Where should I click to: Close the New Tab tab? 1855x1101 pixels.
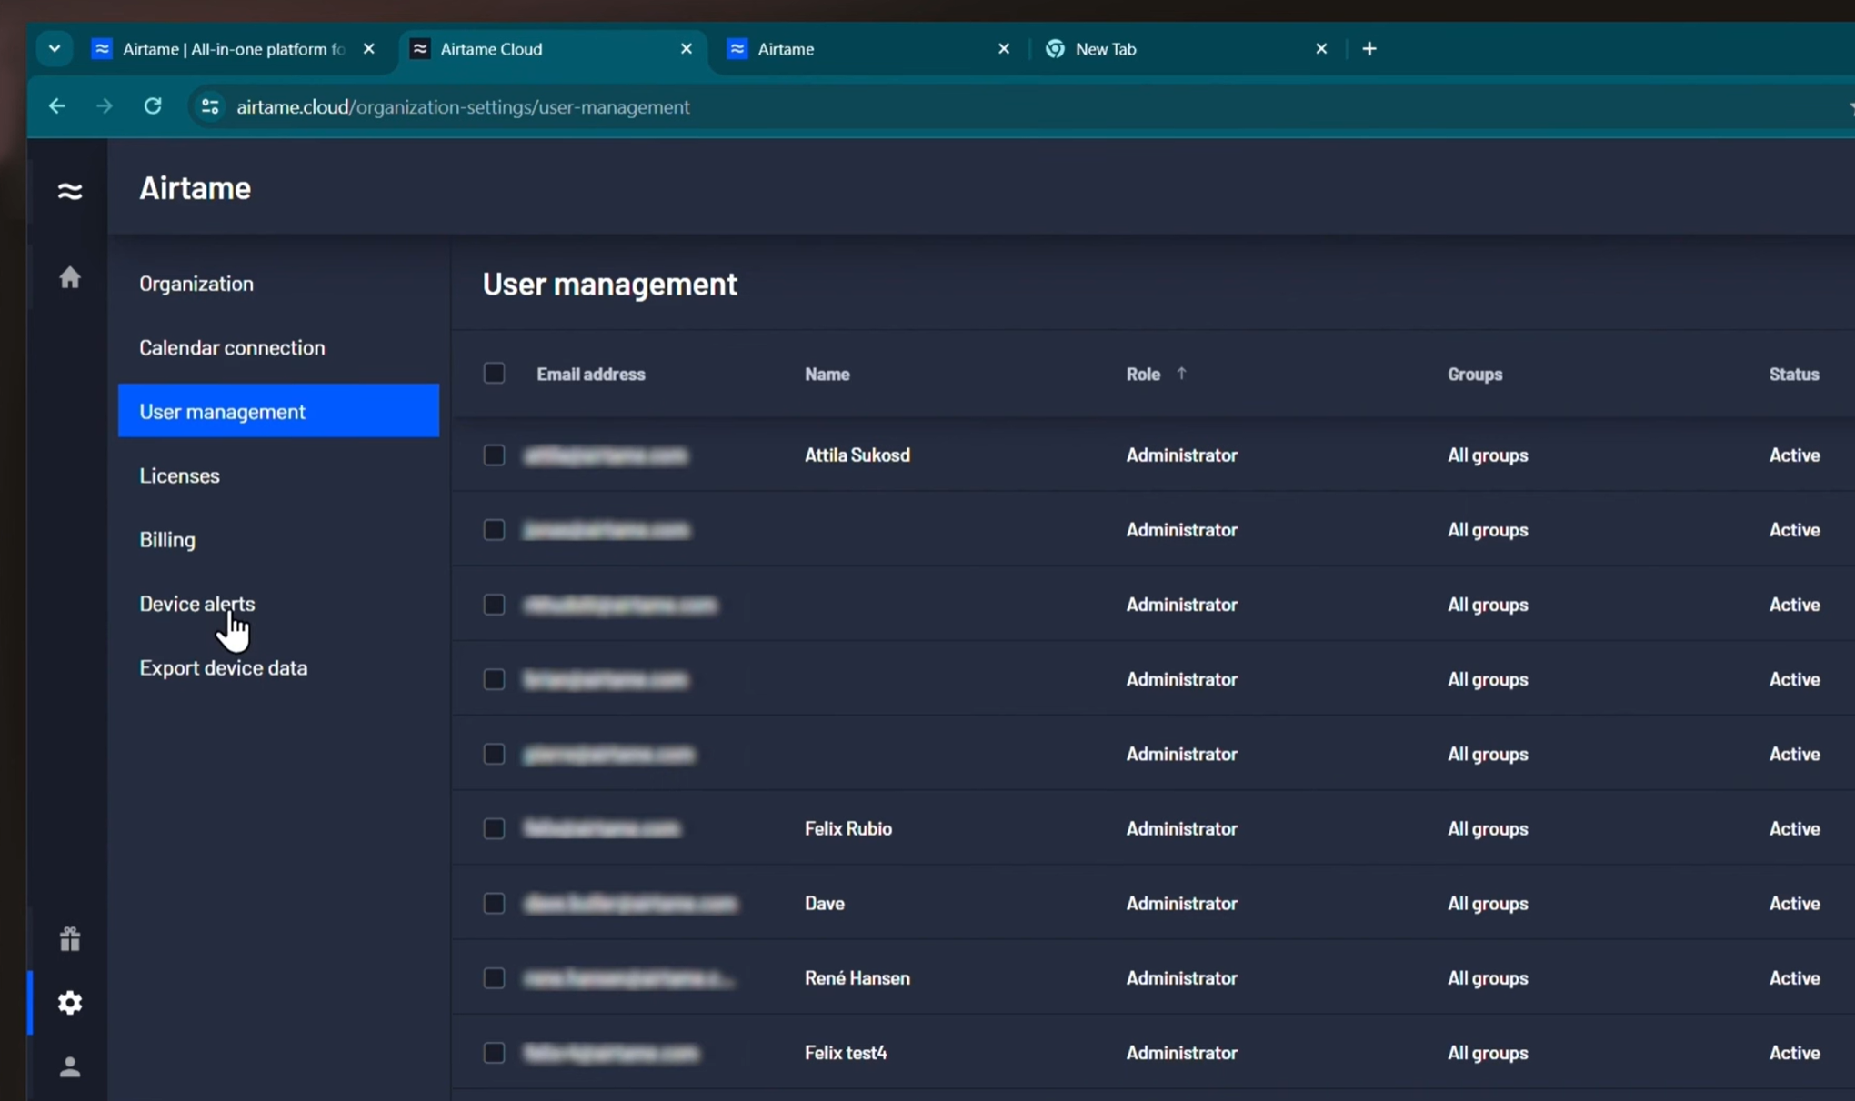1321,49
